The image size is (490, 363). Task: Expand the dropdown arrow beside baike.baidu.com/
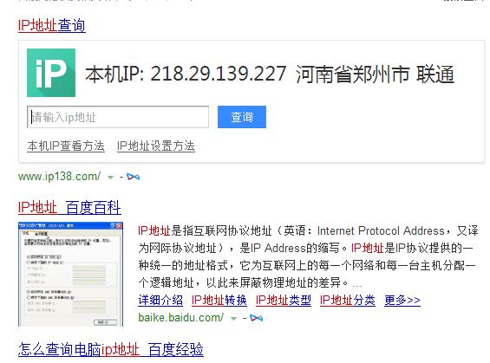[233, 319]
